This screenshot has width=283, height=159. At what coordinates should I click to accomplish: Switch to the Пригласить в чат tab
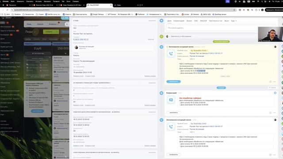[x=215, y=21]
